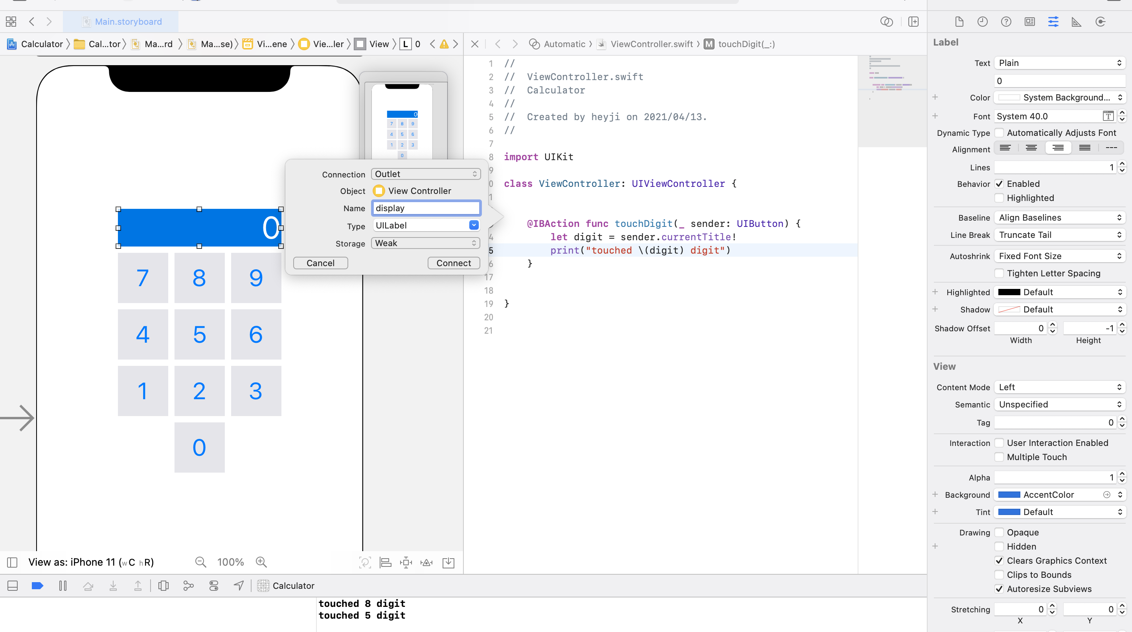Click the Cancel button in popover
Image resolution: width=1132 pixels, height=632 pixels.
click(320, 263)
